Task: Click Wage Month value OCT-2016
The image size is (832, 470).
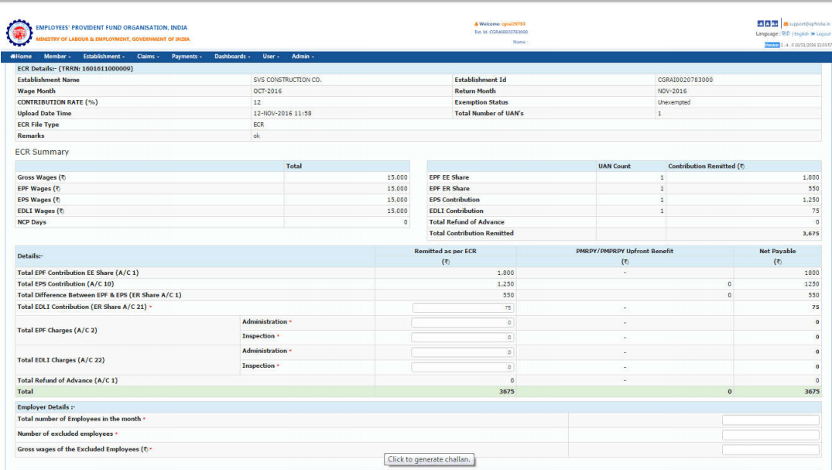Action: click(x=268, y=91)
